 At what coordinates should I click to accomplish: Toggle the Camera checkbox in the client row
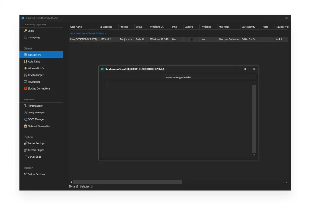[191, 39]
